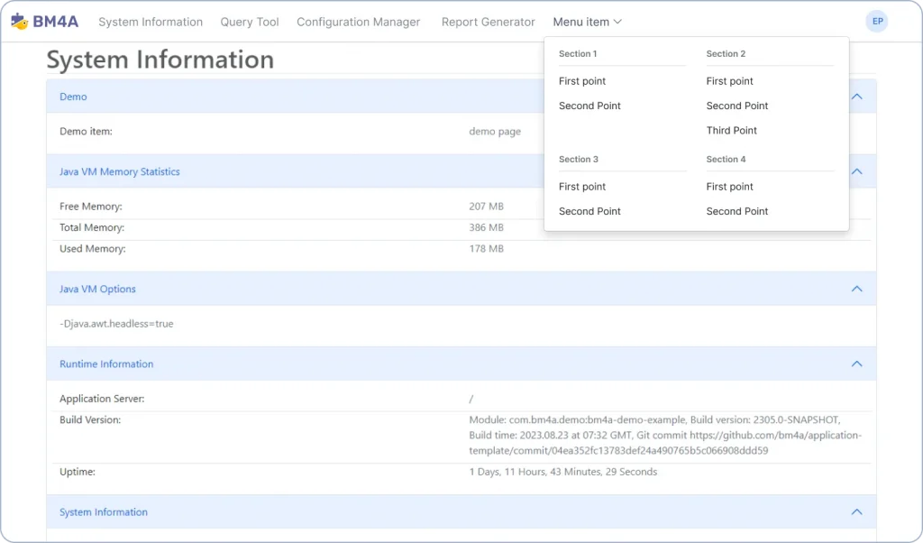Choose Second Point under Section 3
Viewport: 923px width, 543px height.
click(589, 211)
